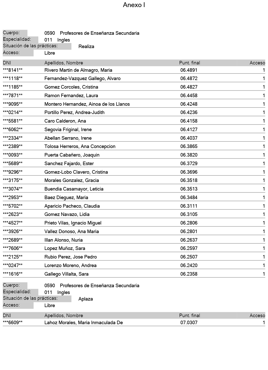Select the Gallego Villalta, Sara entry

[x=66, y=274]
